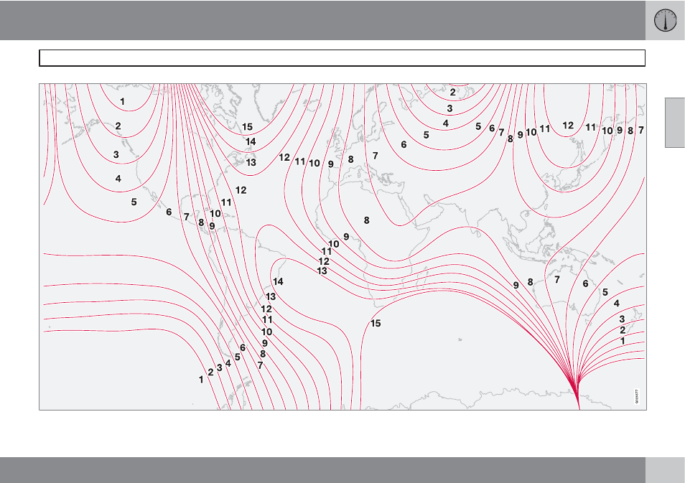
Task: Click zone label 1 near New Zealand
Action: point(623,341)
